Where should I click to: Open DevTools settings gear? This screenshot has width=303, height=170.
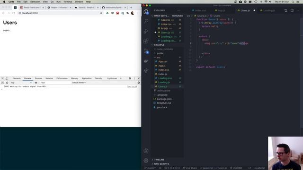130,78
